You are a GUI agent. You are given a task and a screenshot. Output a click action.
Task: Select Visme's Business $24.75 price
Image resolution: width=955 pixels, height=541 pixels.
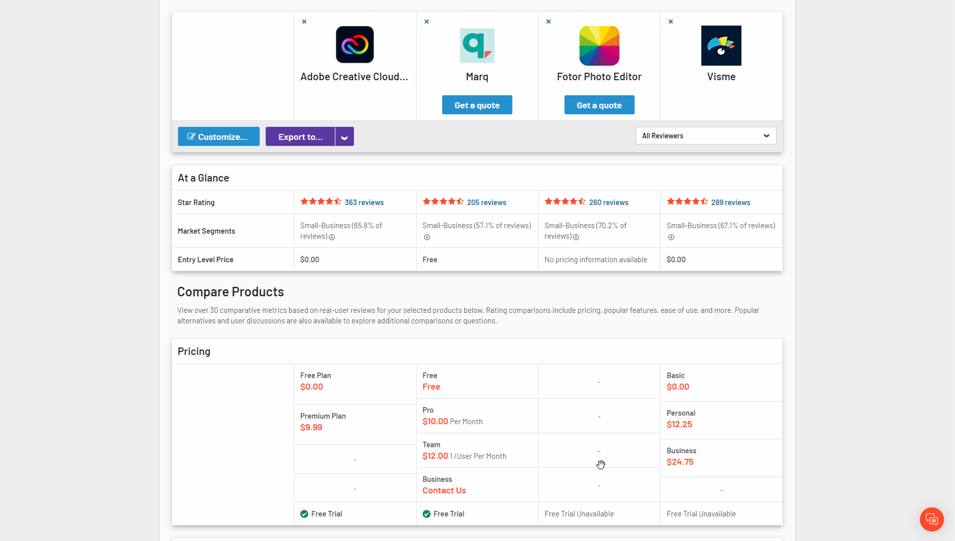point(680,462)
